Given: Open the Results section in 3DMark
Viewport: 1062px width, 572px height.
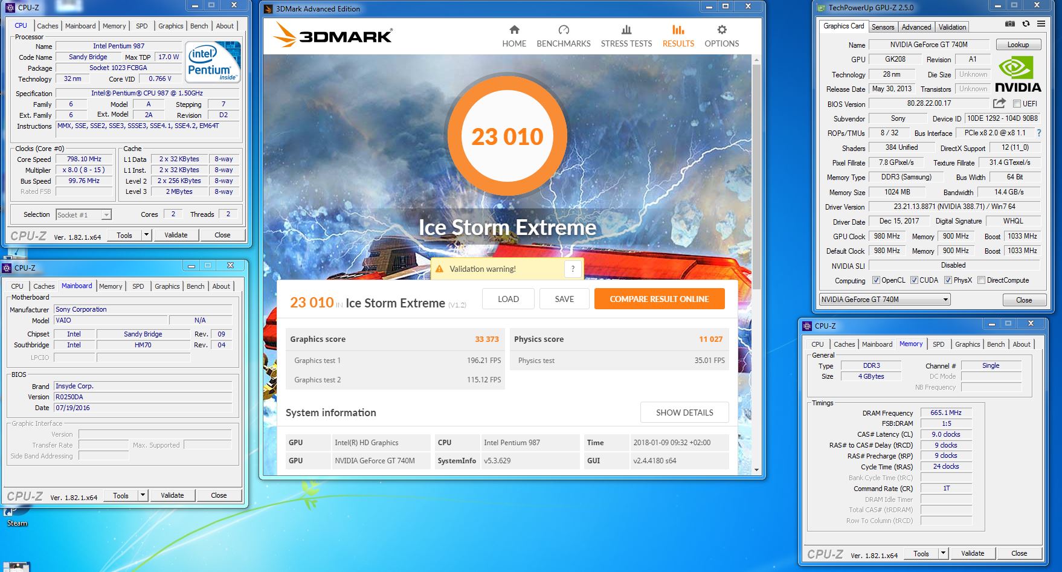Looking at the screenshot, I should click(678, 36).
